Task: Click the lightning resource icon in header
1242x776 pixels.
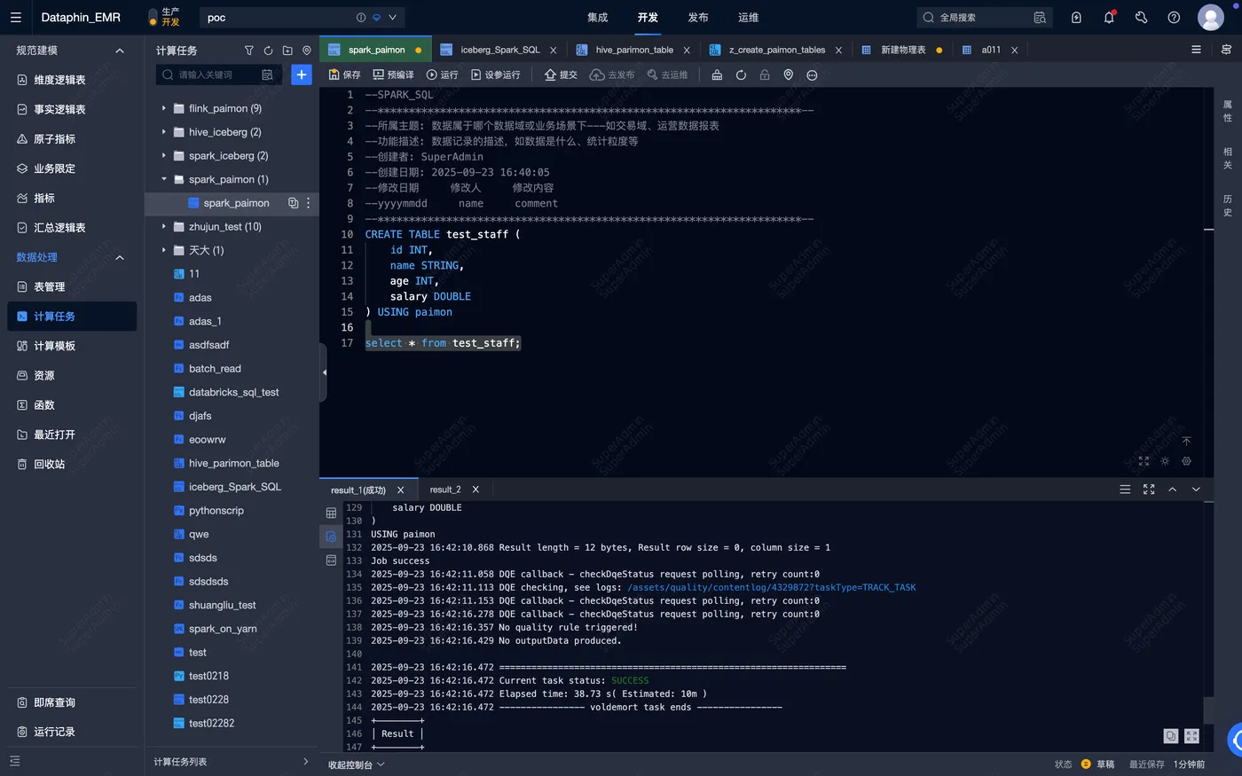Action: click(1076, 17)
